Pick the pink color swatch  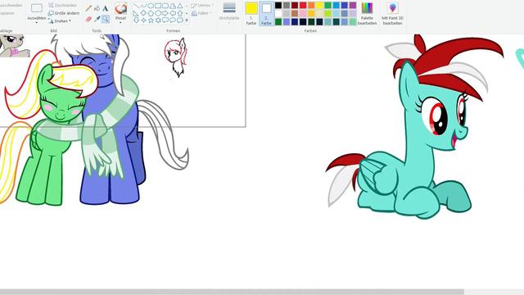point(303,13)
